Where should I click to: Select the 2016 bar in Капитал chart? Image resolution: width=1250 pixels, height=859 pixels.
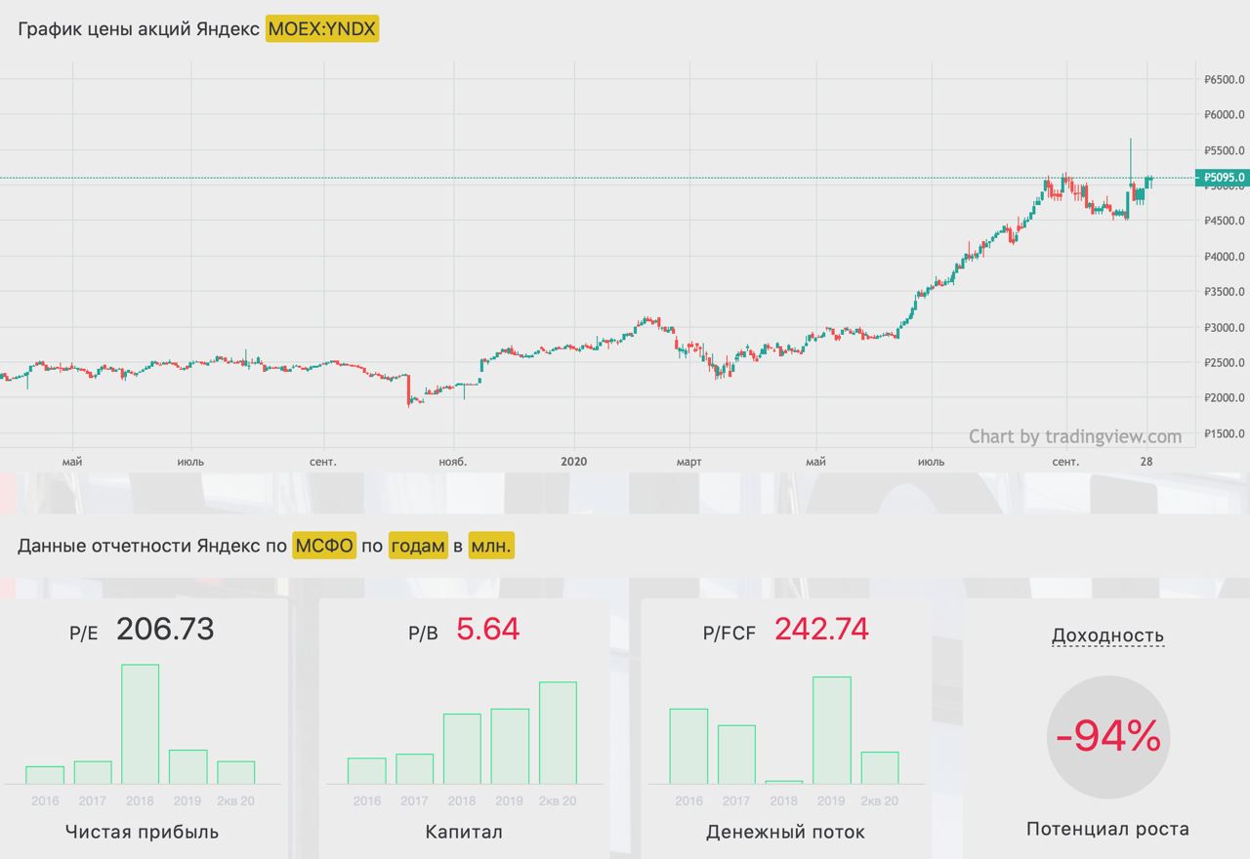(367, 770)
